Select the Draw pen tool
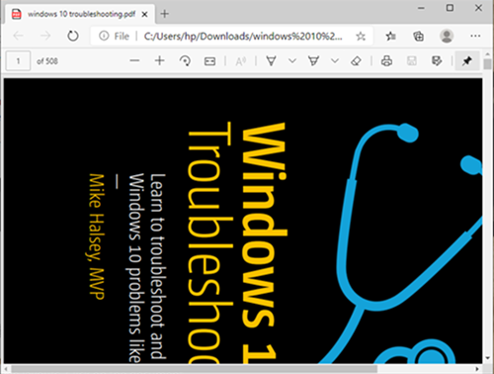The image size is (494, 374). click(271, 61)
